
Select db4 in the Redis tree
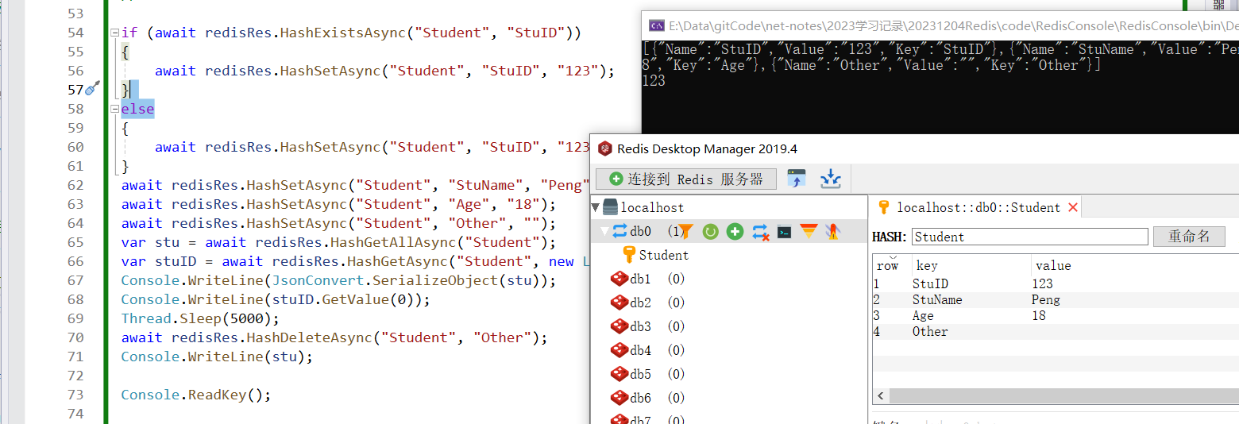click(x=640, y=350)
